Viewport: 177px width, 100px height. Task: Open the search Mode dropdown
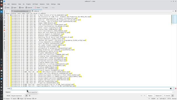pyautogui.click(x=17, y=96)
